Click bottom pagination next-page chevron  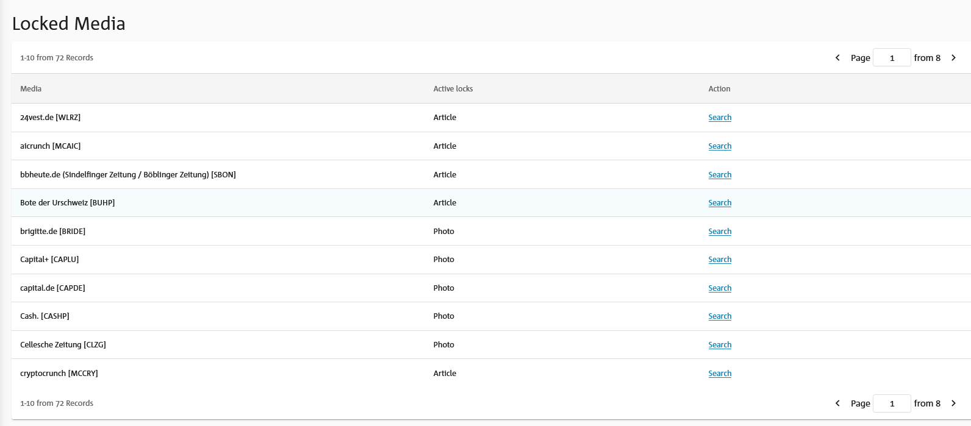[x=953, y=403]
